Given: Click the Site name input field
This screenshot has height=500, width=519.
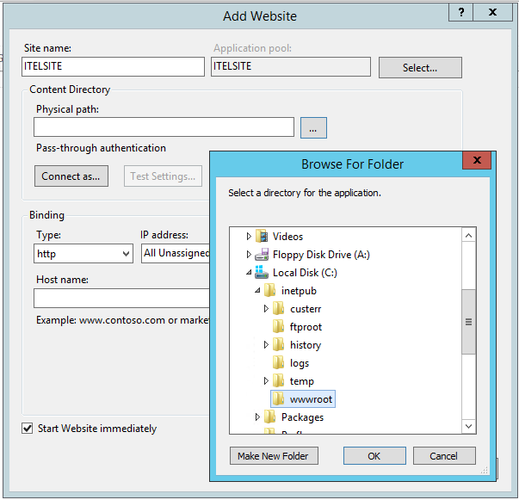Looking at the screenshot, I should [x=114, y=66].
